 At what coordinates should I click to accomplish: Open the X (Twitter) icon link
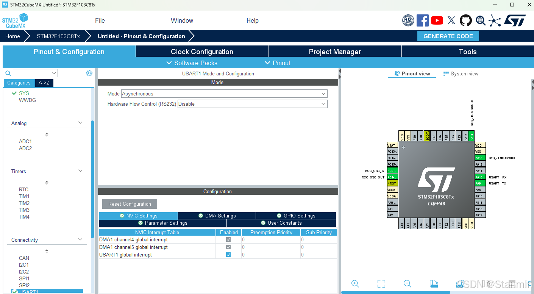click(x=451, y=20)
